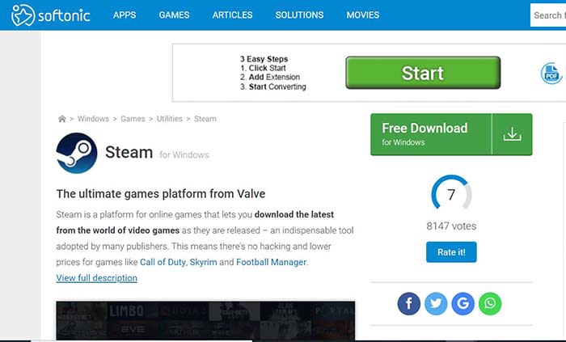Open the Games breadcrumb link
The image size is (566, 342).
coord(133,119)
